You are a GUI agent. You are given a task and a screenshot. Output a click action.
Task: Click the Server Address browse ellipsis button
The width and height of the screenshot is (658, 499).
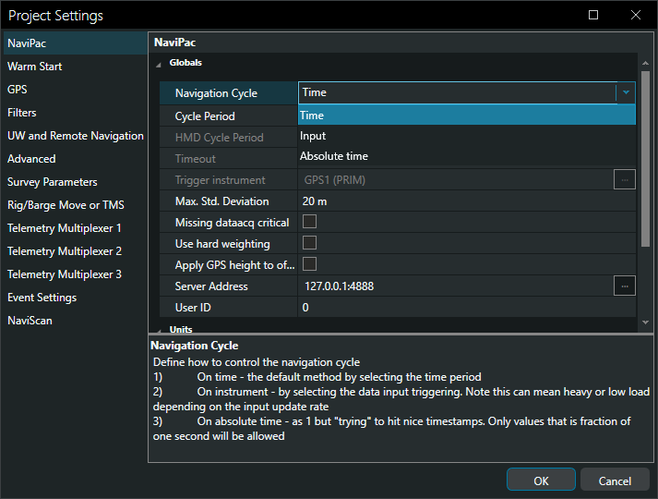pos(625,286)
